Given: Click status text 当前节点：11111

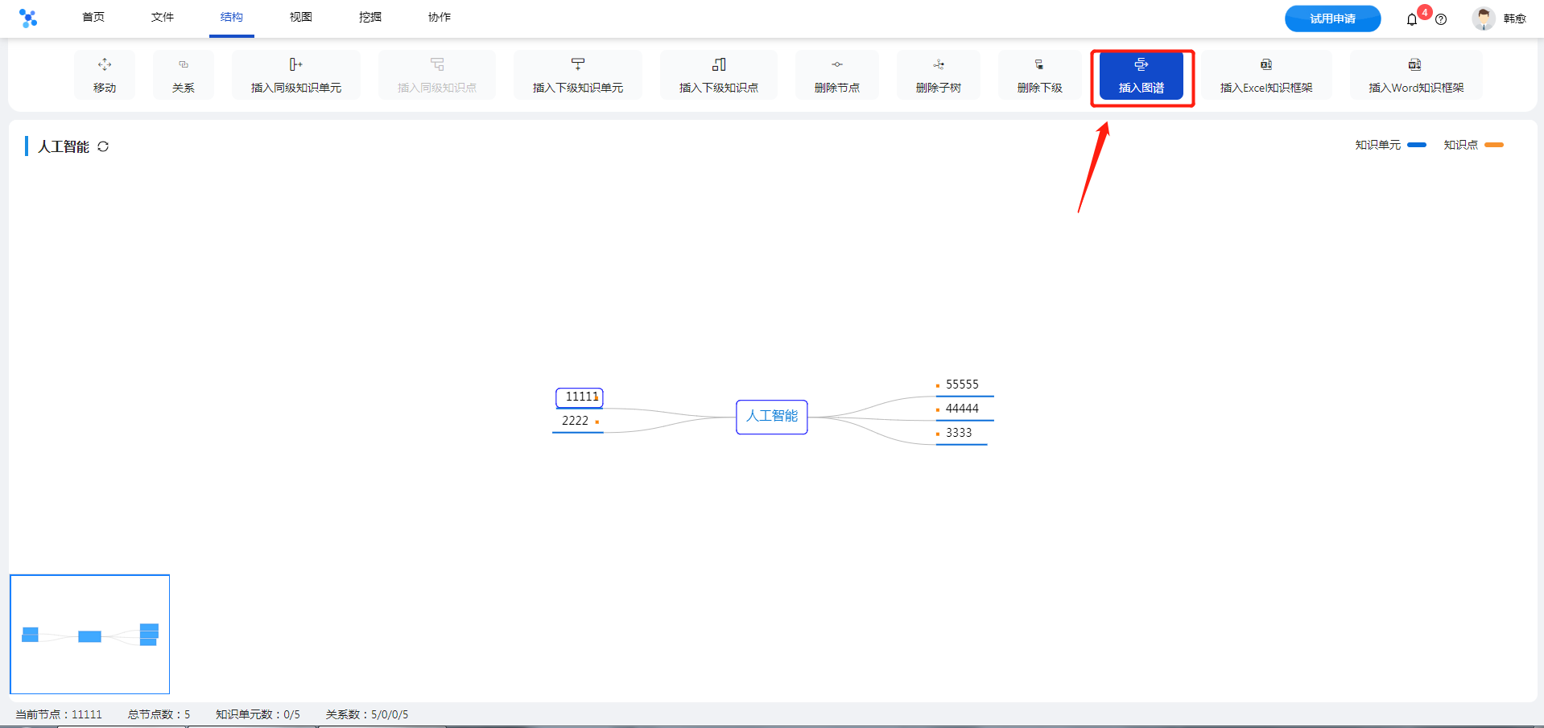Looking at the screenshot, I should tap(59, 714).
